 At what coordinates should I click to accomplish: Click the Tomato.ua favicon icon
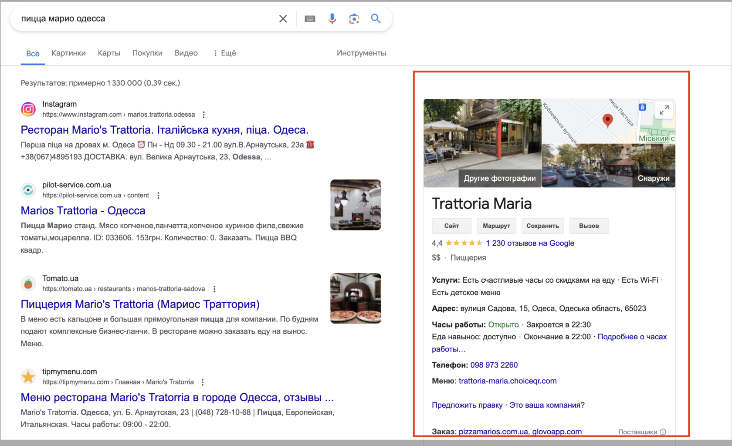coord(28,284)
